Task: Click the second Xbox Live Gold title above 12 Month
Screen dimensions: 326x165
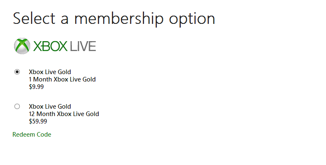Action: tap(50, 106)
